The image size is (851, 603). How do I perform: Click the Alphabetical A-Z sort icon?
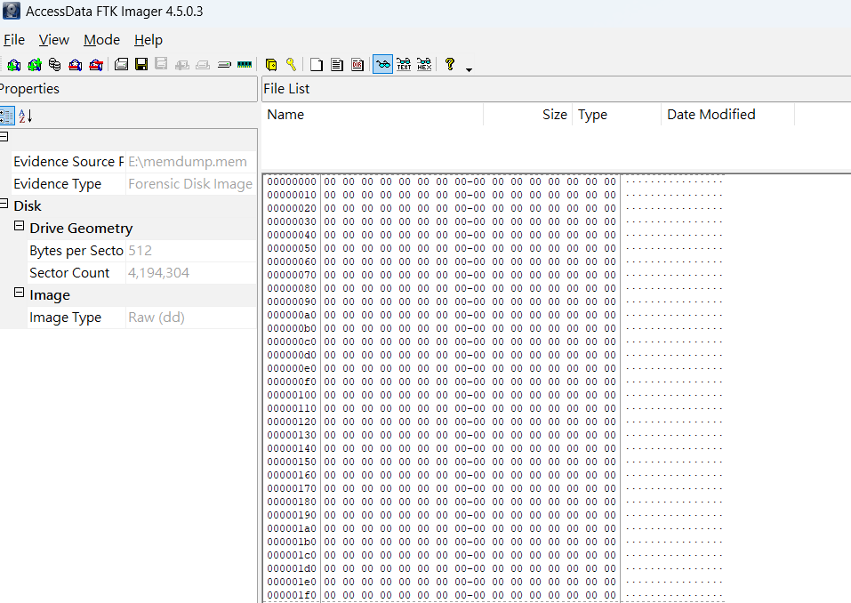tap(26, 116)
